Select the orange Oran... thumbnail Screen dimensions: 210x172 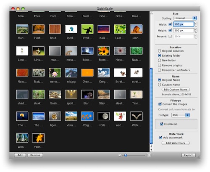click(87, 73)
